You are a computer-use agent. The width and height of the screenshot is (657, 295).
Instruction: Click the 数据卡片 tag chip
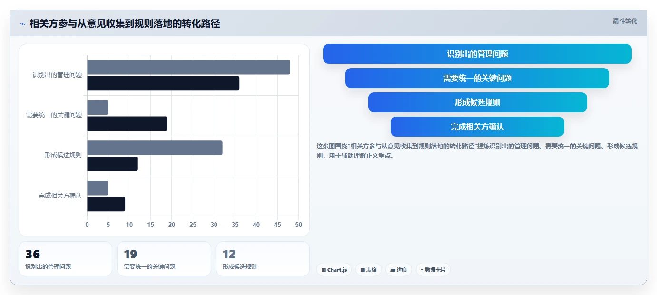coord(433,270)
